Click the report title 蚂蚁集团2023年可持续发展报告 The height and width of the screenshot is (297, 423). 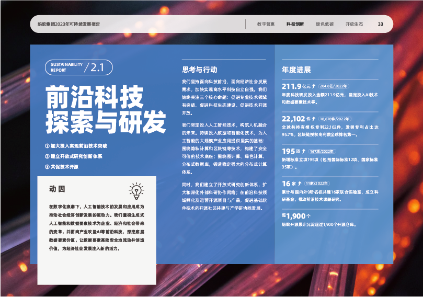[69, 25]
